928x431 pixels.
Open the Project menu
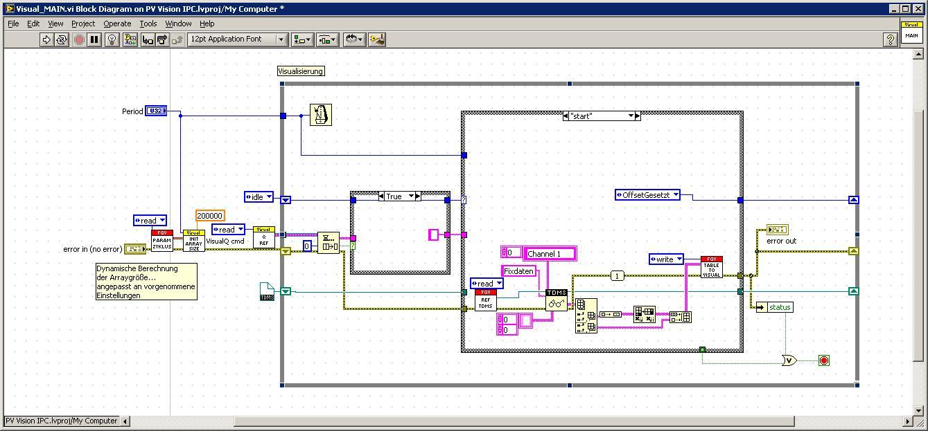point(83,24)
